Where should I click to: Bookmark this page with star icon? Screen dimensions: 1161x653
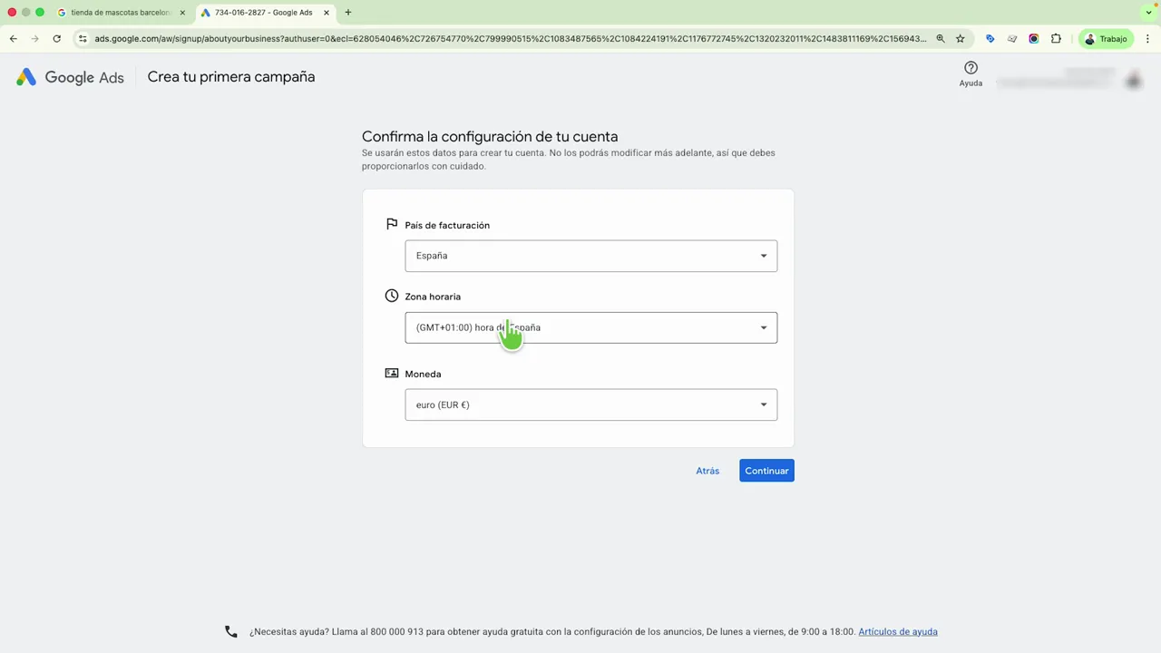[x=960, y=39]
